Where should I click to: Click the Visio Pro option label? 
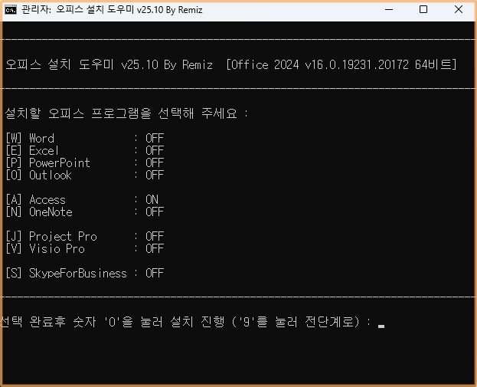(x=57, y=249)
